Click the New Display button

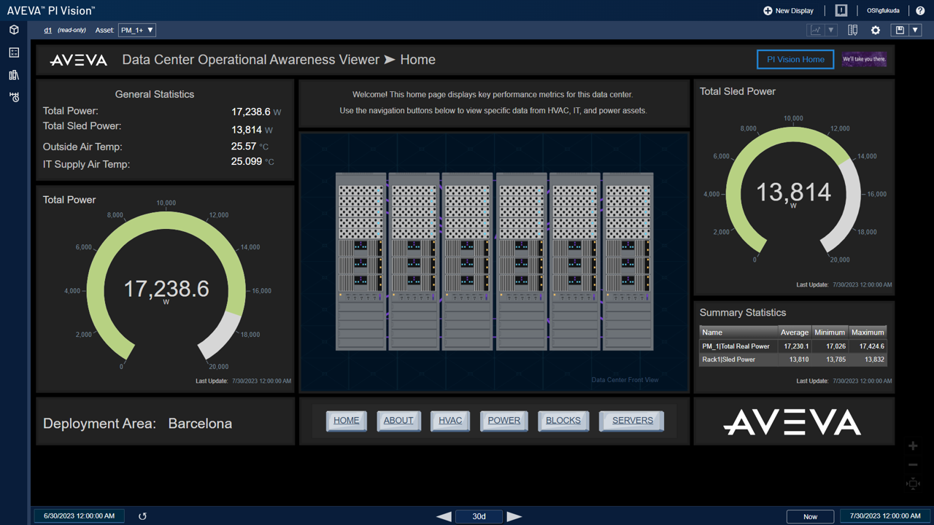(788, 10)
